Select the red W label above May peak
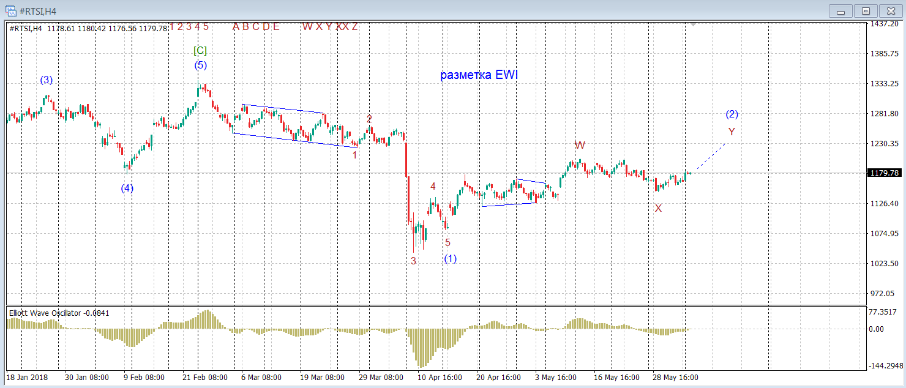This screenshot has width=906, height=388. pos(580,145)
